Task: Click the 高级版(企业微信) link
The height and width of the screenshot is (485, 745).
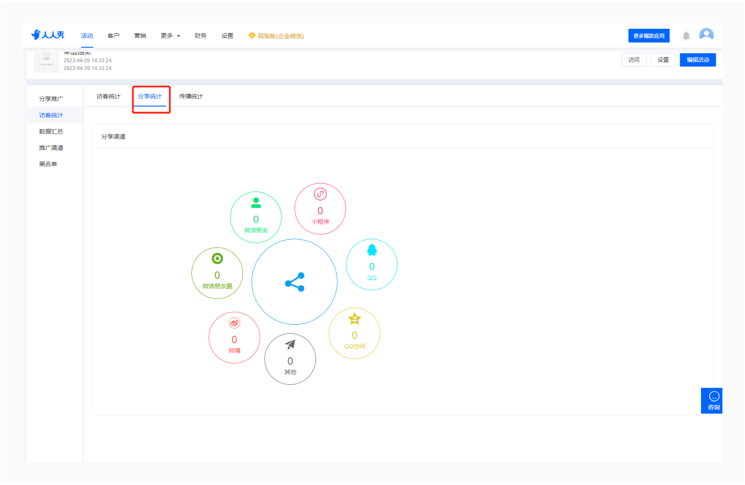Action: tap(280, 36)
